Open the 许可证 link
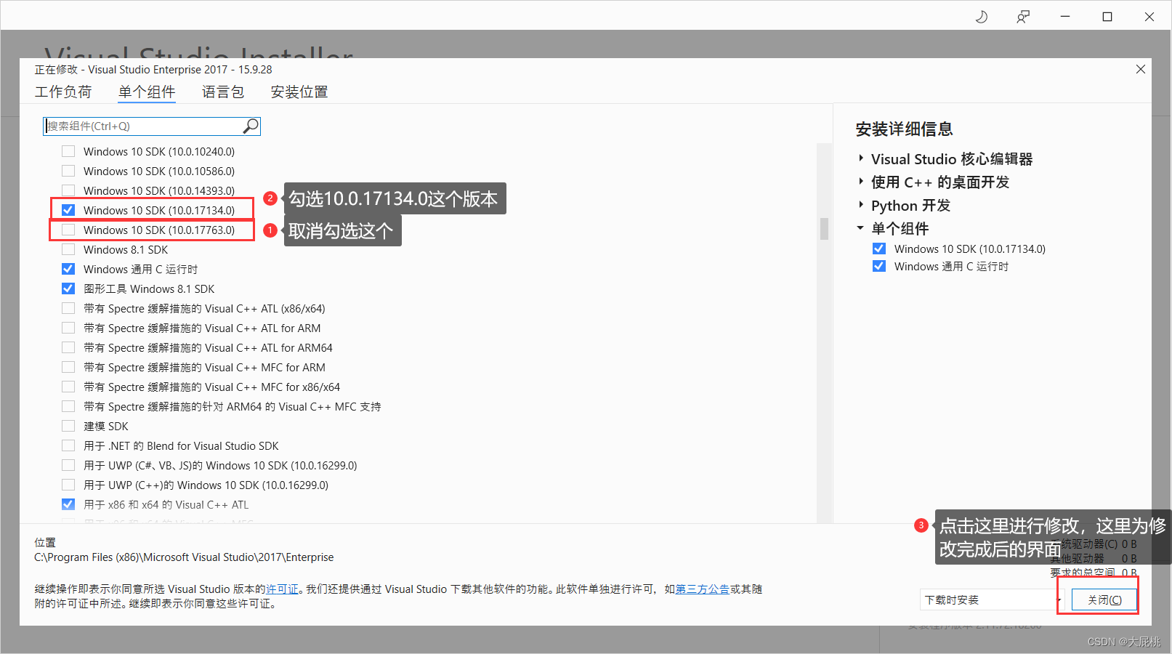This screenshot has height=654, width=1172. click(x=282, y=589)
